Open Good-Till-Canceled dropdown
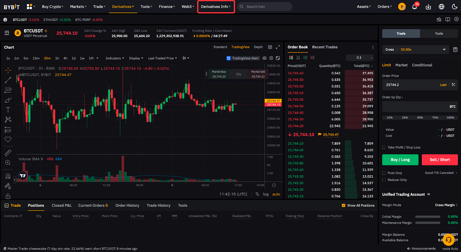Image resolution: width=461 pixels, height=252 pixels. point(441,173)
